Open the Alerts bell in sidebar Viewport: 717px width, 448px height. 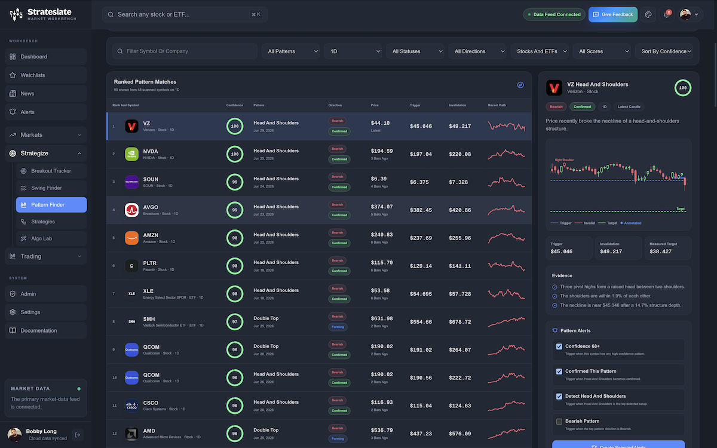coord(13,112)
